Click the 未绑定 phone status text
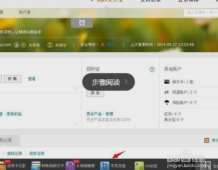 tap(60, 45)
